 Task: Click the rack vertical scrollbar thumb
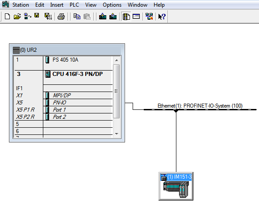(x=116, y=91)
